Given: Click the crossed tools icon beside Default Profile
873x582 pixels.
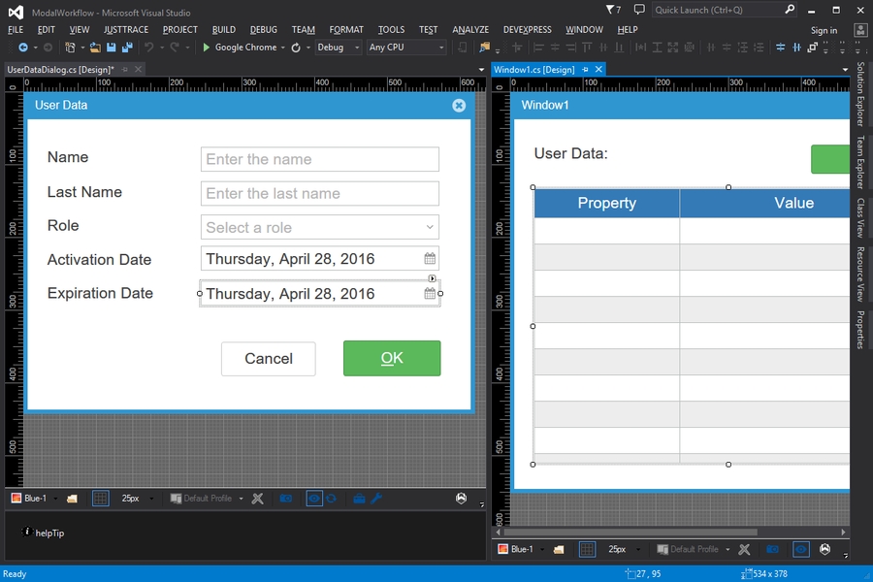Looking at the screenshot, I should point(257,499).
